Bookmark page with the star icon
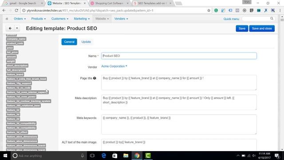The height and width of the screenshot is (160, 284). [209, 11]
